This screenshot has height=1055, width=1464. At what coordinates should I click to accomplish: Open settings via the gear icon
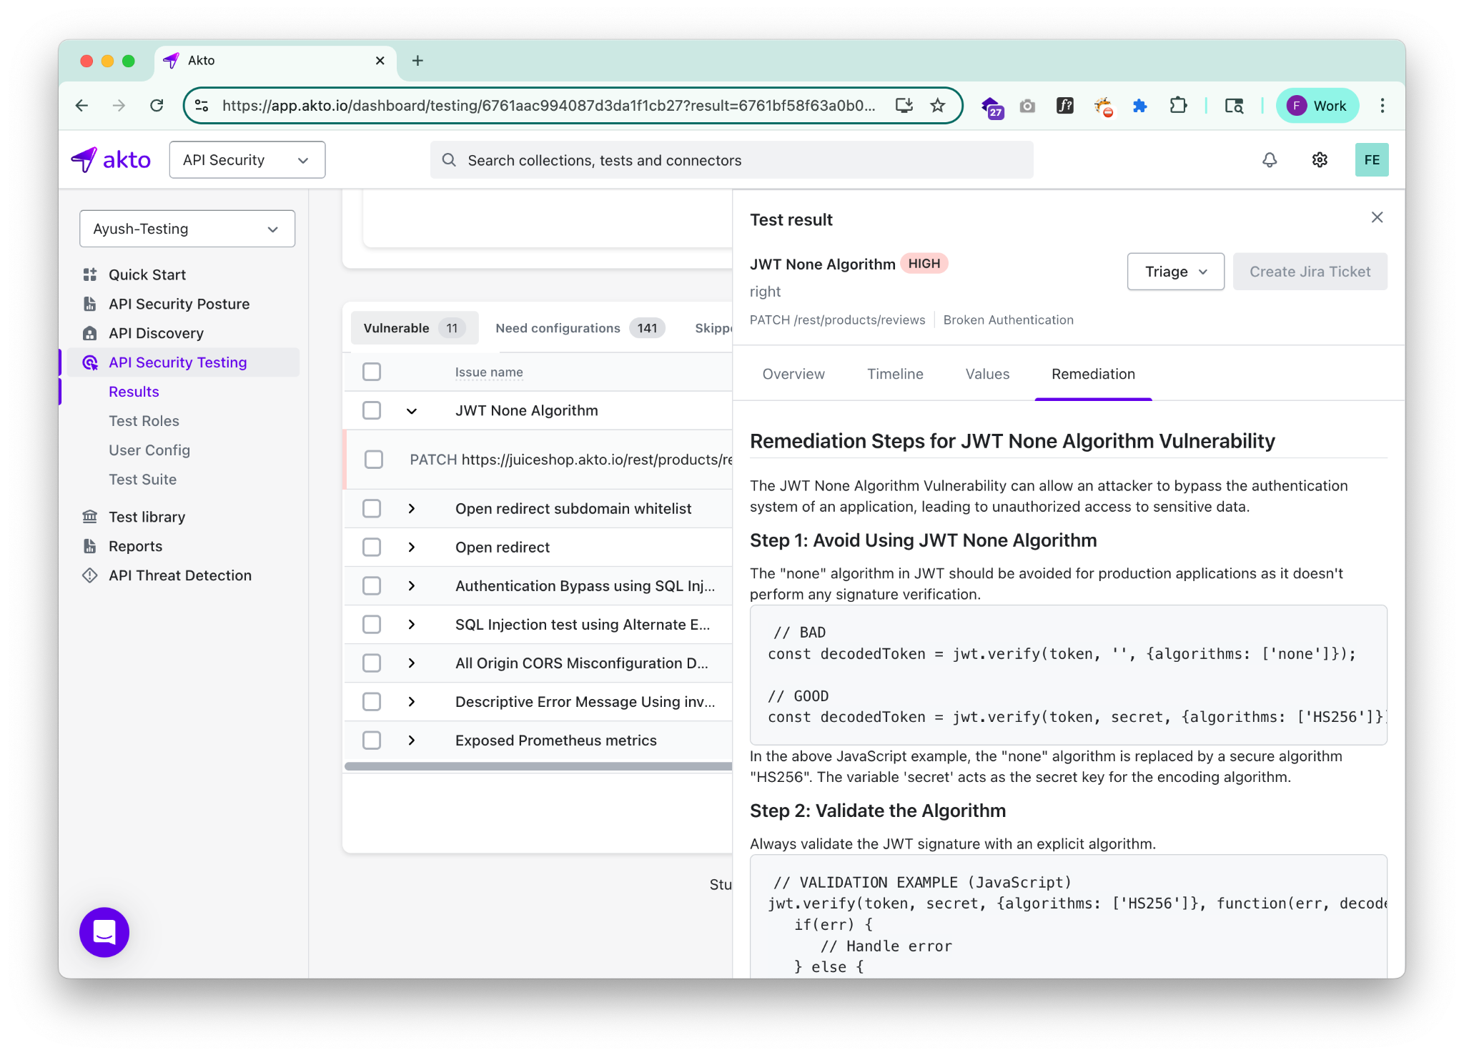1320,160
